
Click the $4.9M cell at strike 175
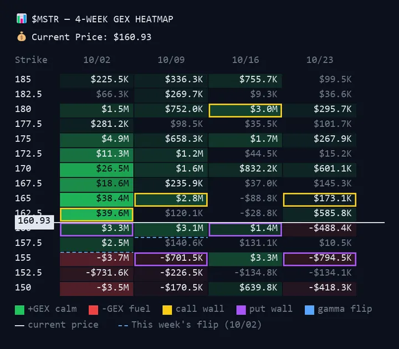96,140
